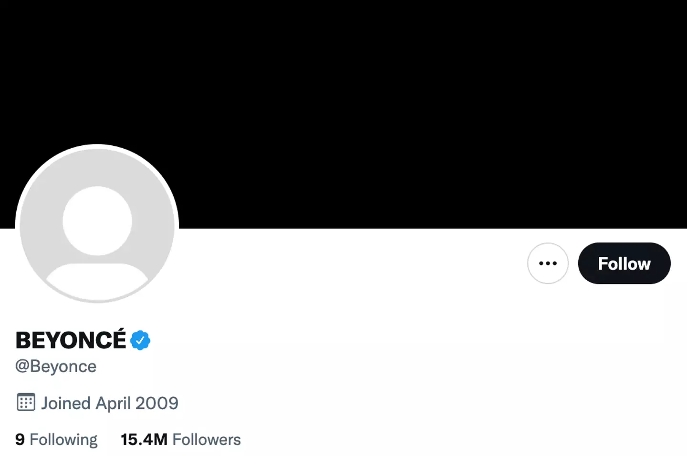Follow the BEYONCÉ account
Image resolution: width=687 pixels, height=456 pixels.
(624, 263)
